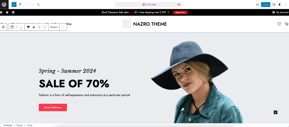Click the Replace button in block toolbar
The width and height of the screenshot is (289, 127).
click(54, 27)
